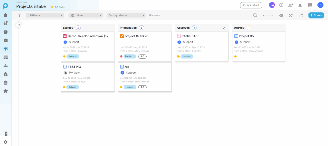Open the Sort by: Manual dropdown
This screenshot has width=328, height=146.
click(126, 15)
